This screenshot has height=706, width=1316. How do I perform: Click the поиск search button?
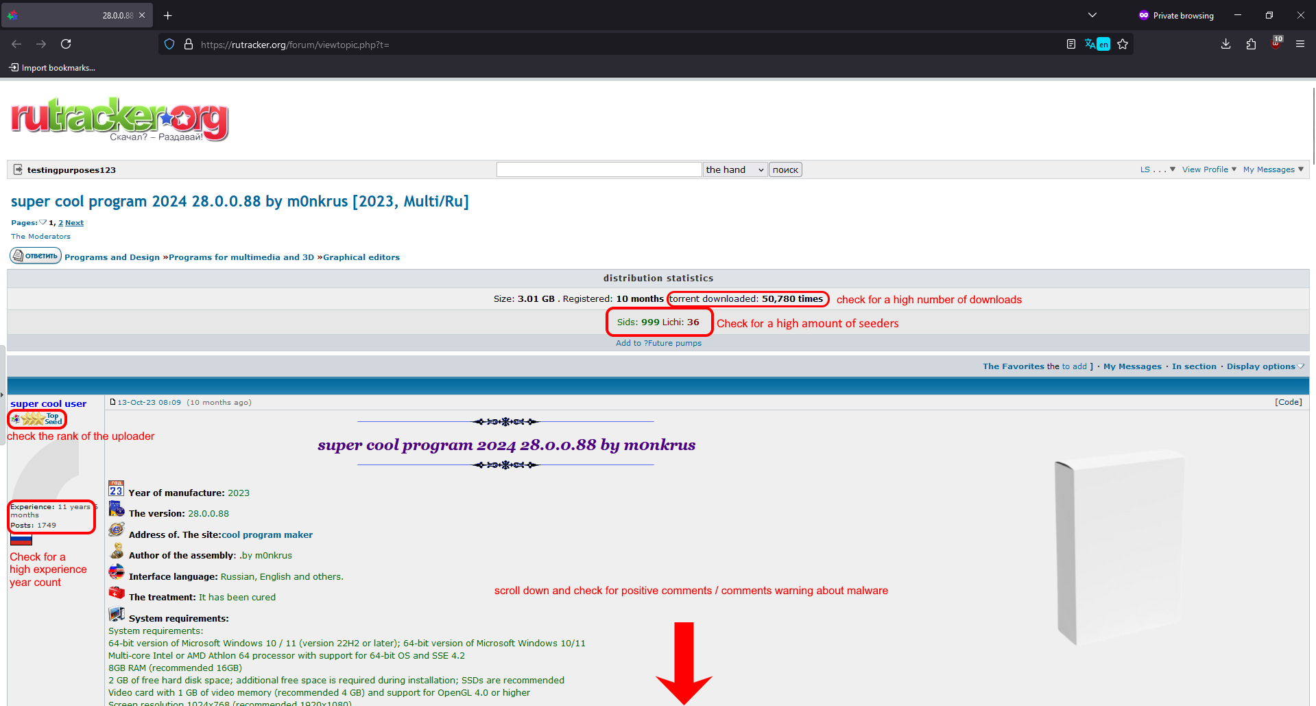(x=785, y=169)
